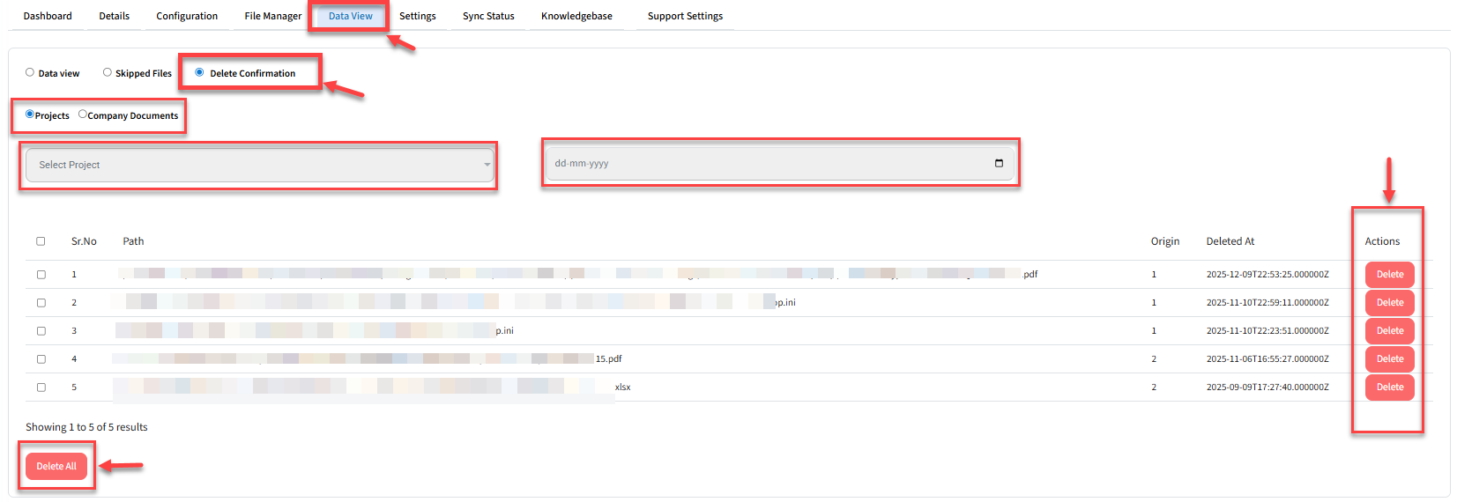Choose the Data view radio button
This screenshot has height=502, width=1457.
30,72
